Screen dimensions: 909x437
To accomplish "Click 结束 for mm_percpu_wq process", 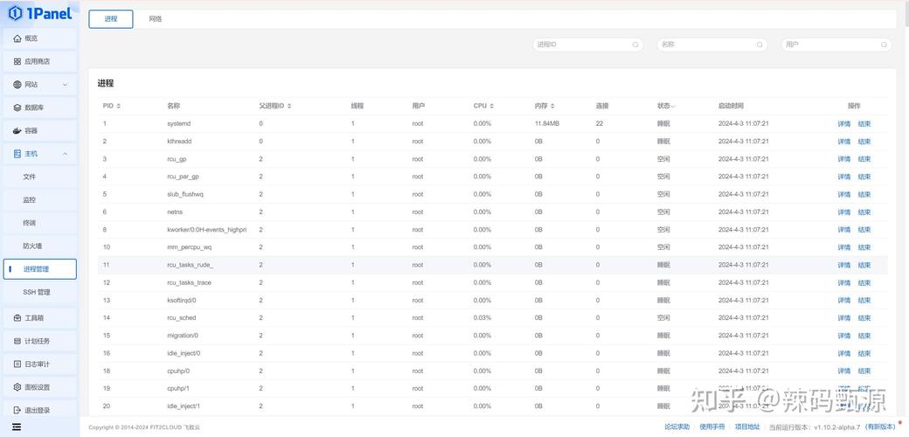I will click(864, 247).
